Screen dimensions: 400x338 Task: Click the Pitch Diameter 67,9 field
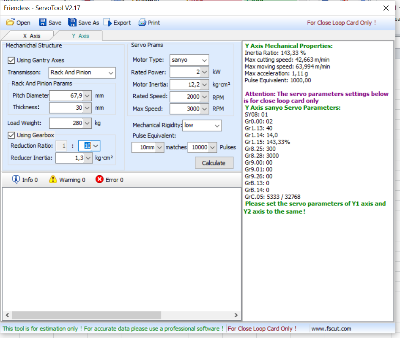[66, 96]
